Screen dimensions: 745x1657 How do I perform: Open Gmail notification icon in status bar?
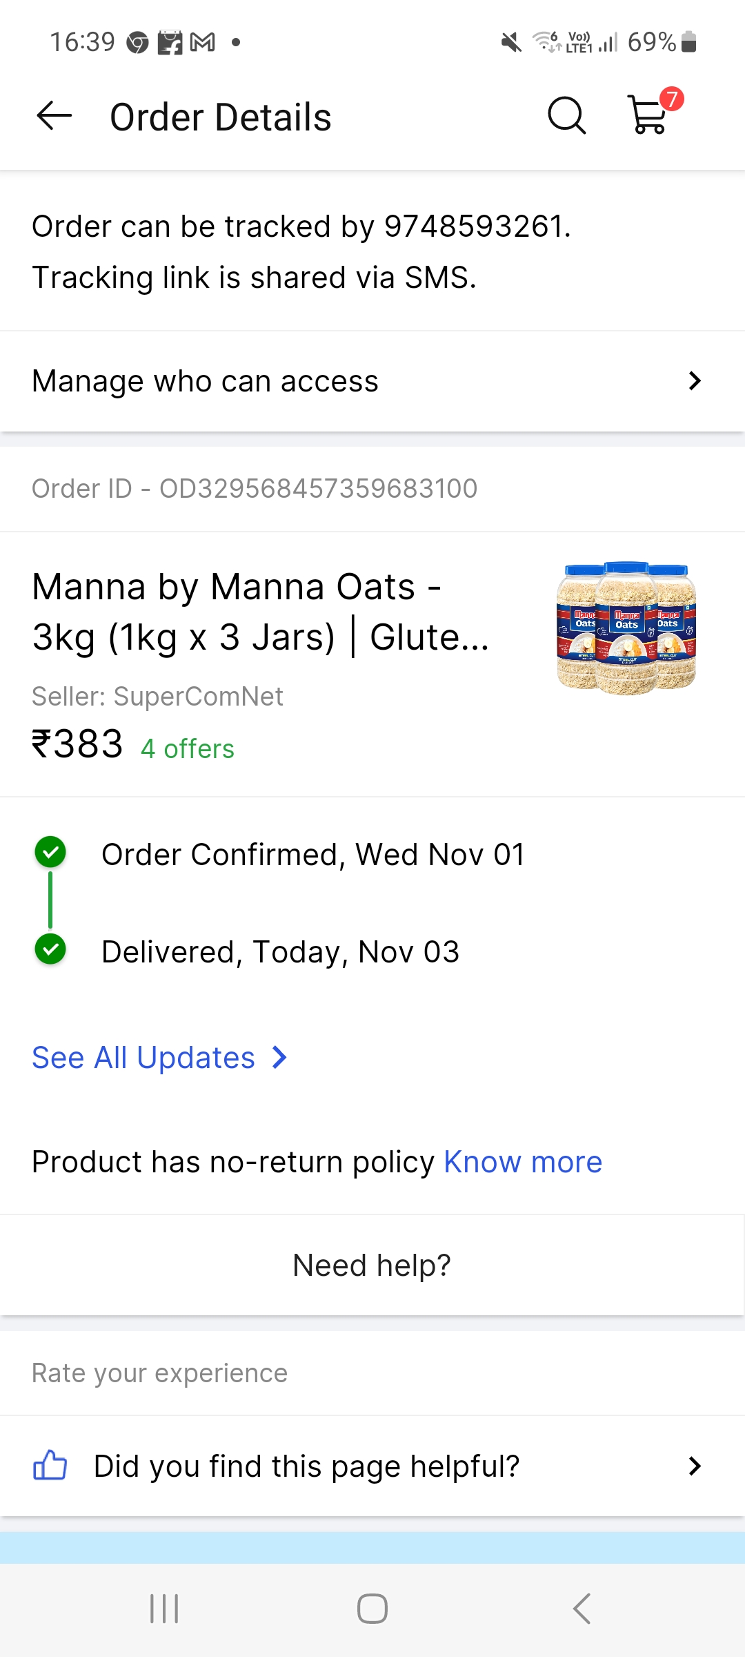(203, 42)
